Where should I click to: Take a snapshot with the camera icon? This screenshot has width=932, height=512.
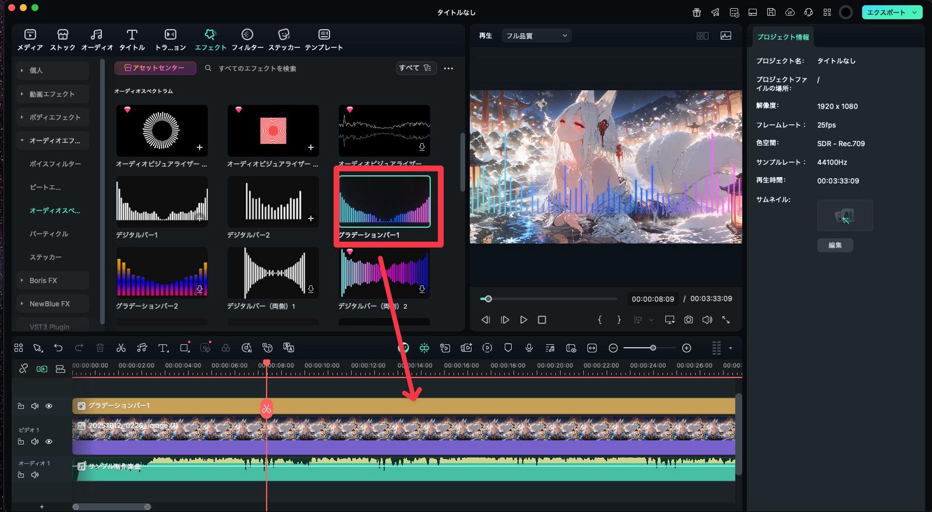point(689,320)
